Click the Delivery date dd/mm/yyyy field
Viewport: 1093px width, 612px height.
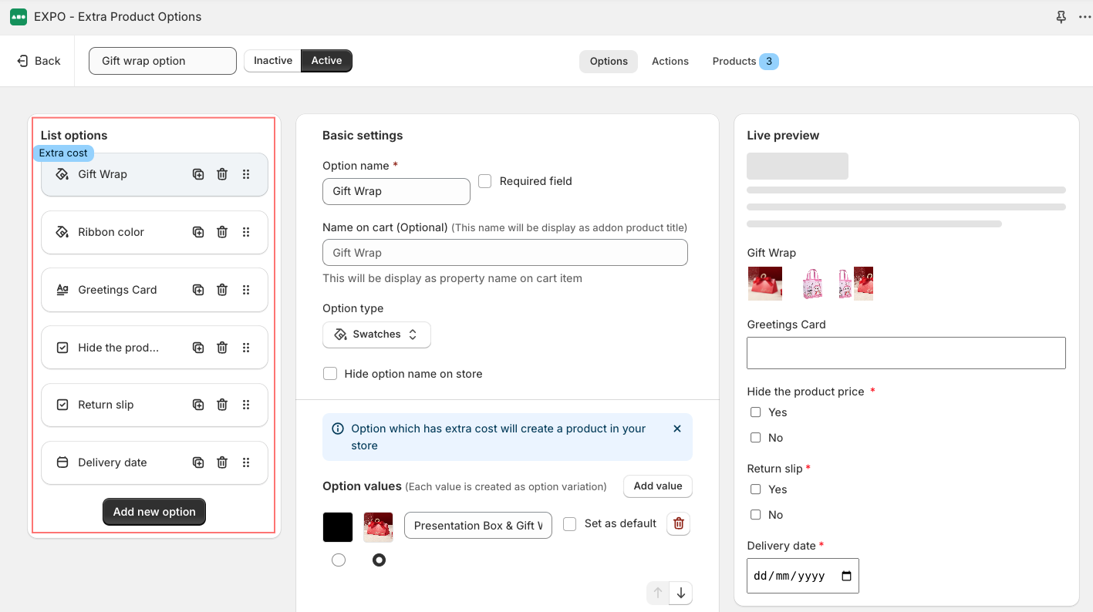click(803, 576)
